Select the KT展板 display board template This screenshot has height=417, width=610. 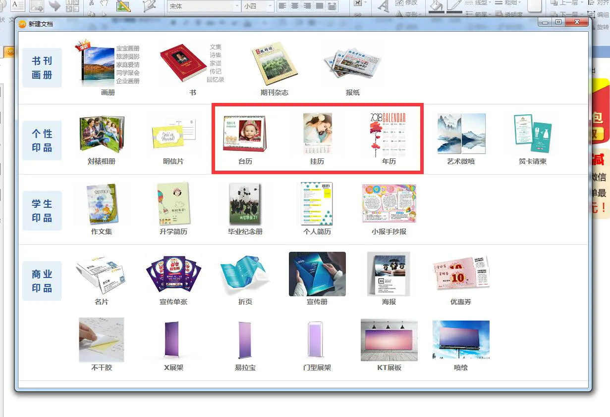click(x=389, y=340)
